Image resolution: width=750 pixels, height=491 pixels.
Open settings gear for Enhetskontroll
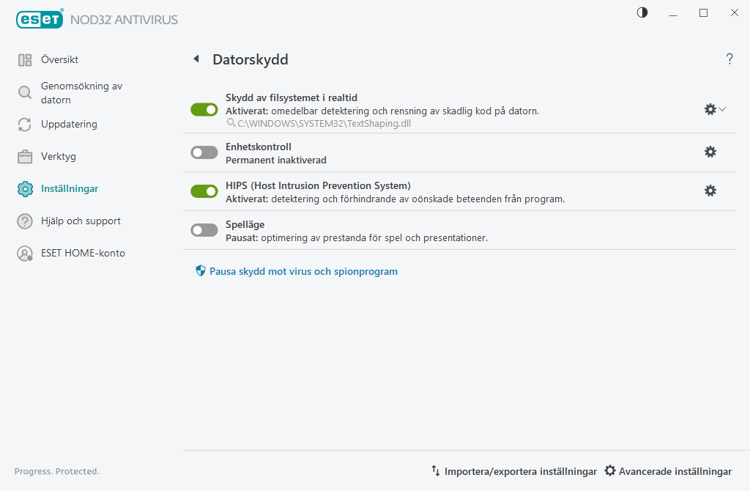[x=710, y=152]
